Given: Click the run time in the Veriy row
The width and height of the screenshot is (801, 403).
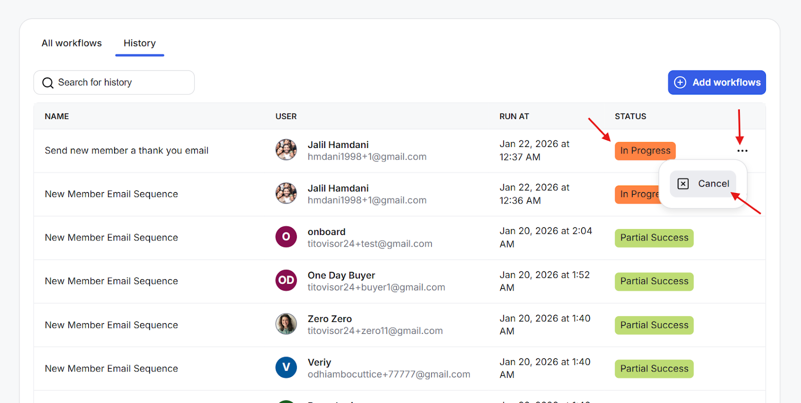Looking at the screenshot, I should click(545, 368).
